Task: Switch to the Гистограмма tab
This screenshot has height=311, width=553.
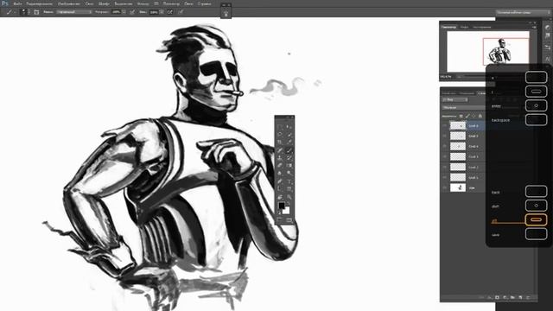Action: click(482, 27)
